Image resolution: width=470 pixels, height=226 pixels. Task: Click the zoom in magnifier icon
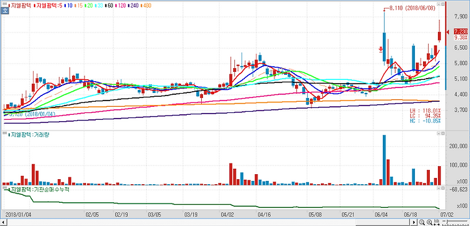(429, 222)
